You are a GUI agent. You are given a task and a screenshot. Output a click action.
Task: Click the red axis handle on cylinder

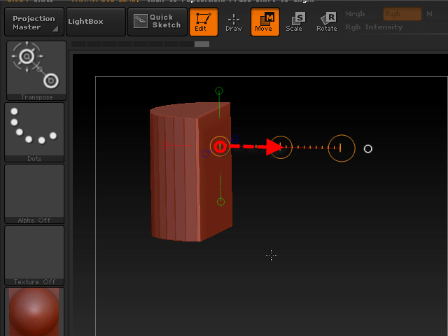click(x=166, y=145)
